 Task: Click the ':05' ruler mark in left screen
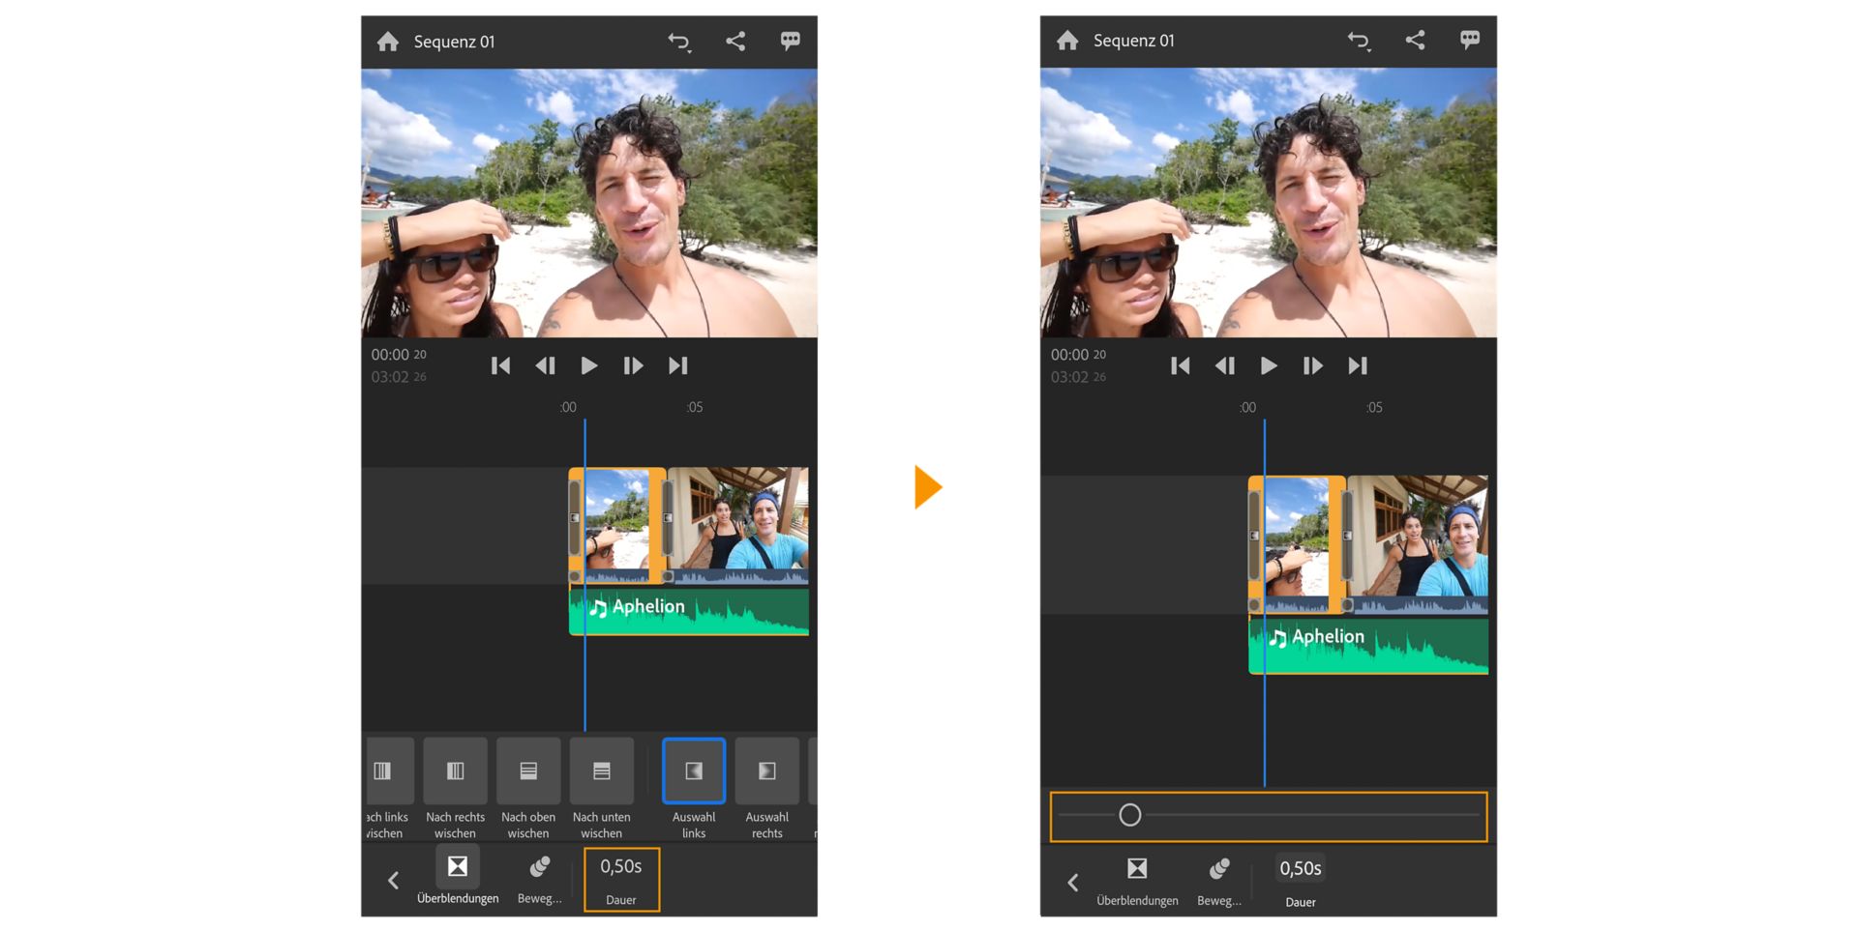695,407
